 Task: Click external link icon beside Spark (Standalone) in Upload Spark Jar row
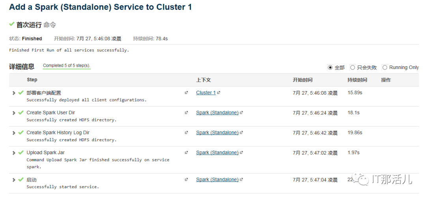[x=241, y=153]
